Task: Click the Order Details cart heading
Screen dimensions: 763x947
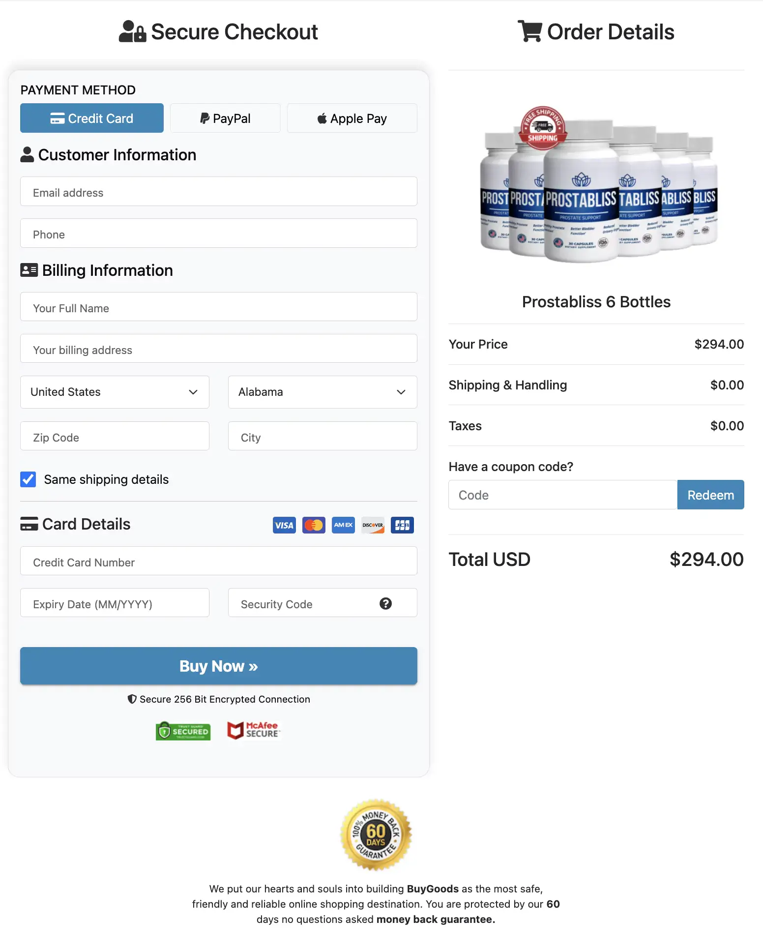Action: point(596,31)
